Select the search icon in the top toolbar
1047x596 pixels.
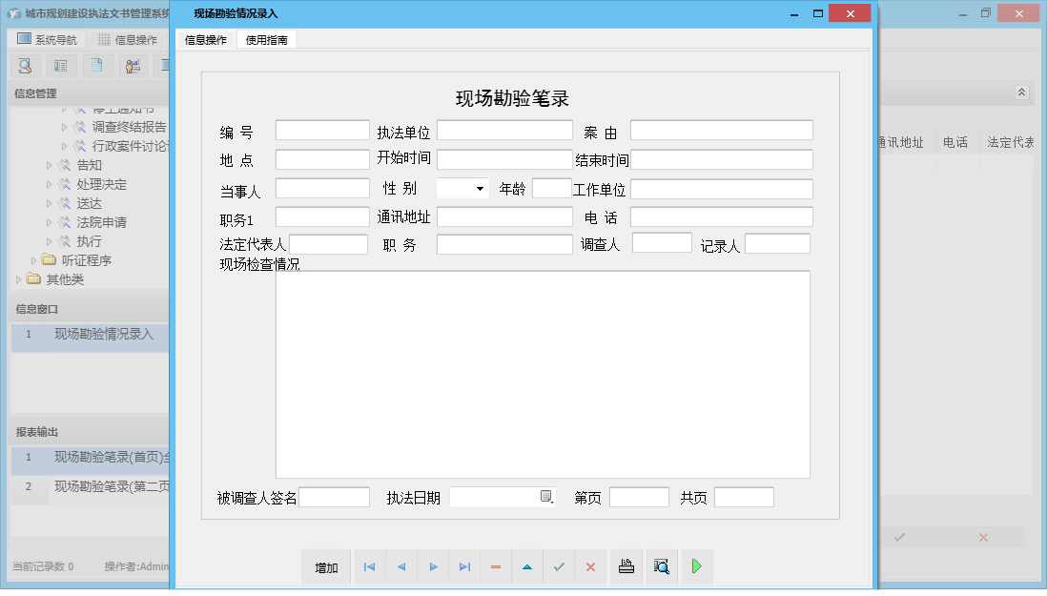click(24, 66)
